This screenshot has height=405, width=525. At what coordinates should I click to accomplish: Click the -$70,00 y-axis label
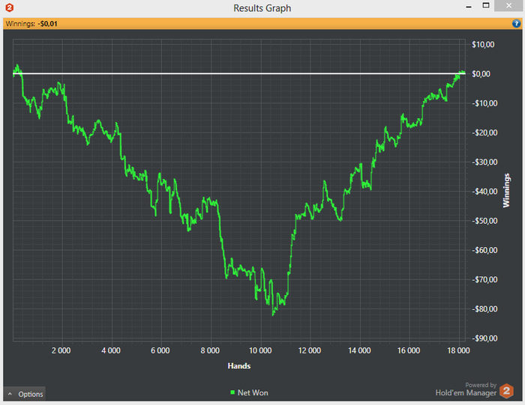(x=484, y=280)
